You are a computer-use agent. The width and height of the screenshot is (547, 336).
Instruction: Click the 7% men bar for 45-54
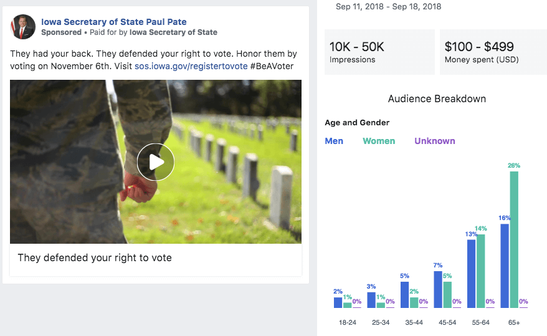click(x=438, y=289)
